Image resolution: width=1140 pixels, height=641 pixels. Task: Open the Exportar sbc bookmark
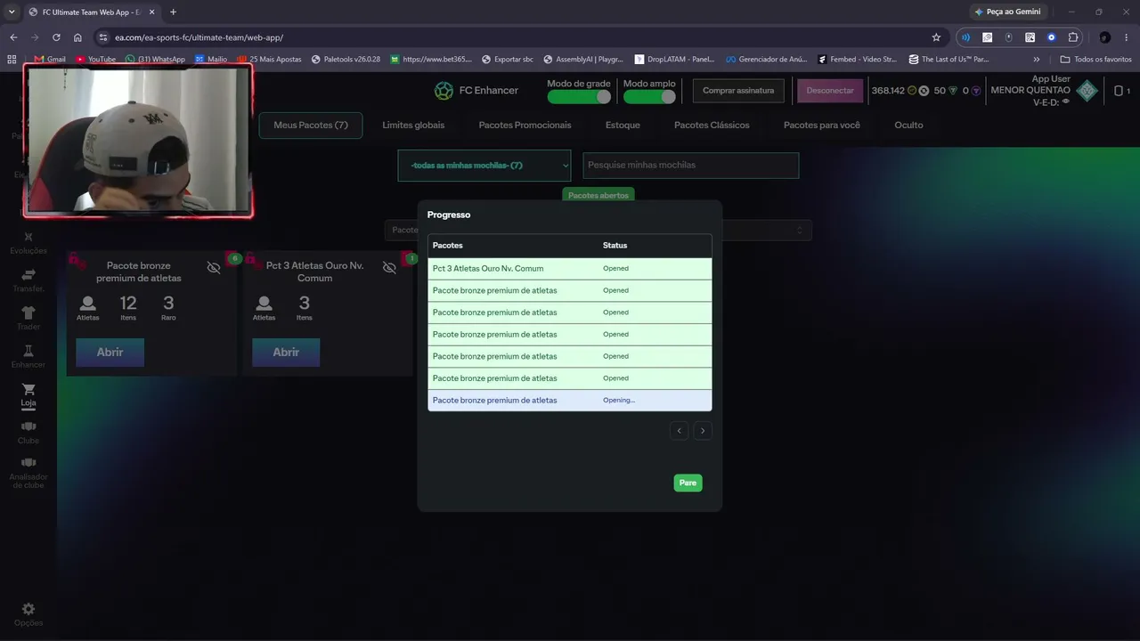(507, 60)
